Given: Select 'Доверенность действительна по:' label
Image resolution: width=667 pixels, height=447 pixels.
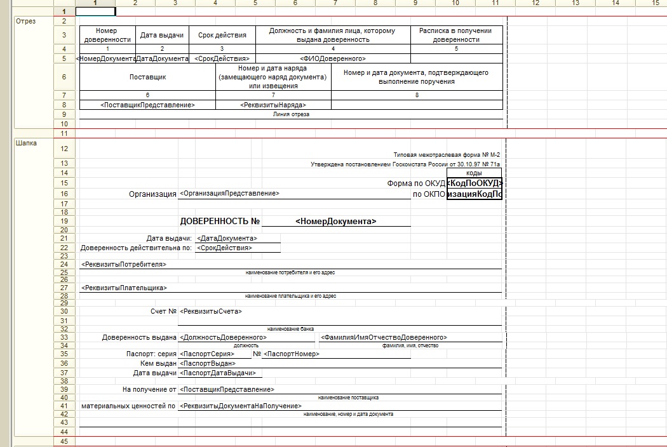Looking at the screenshot, I should [x=136, y=248].
